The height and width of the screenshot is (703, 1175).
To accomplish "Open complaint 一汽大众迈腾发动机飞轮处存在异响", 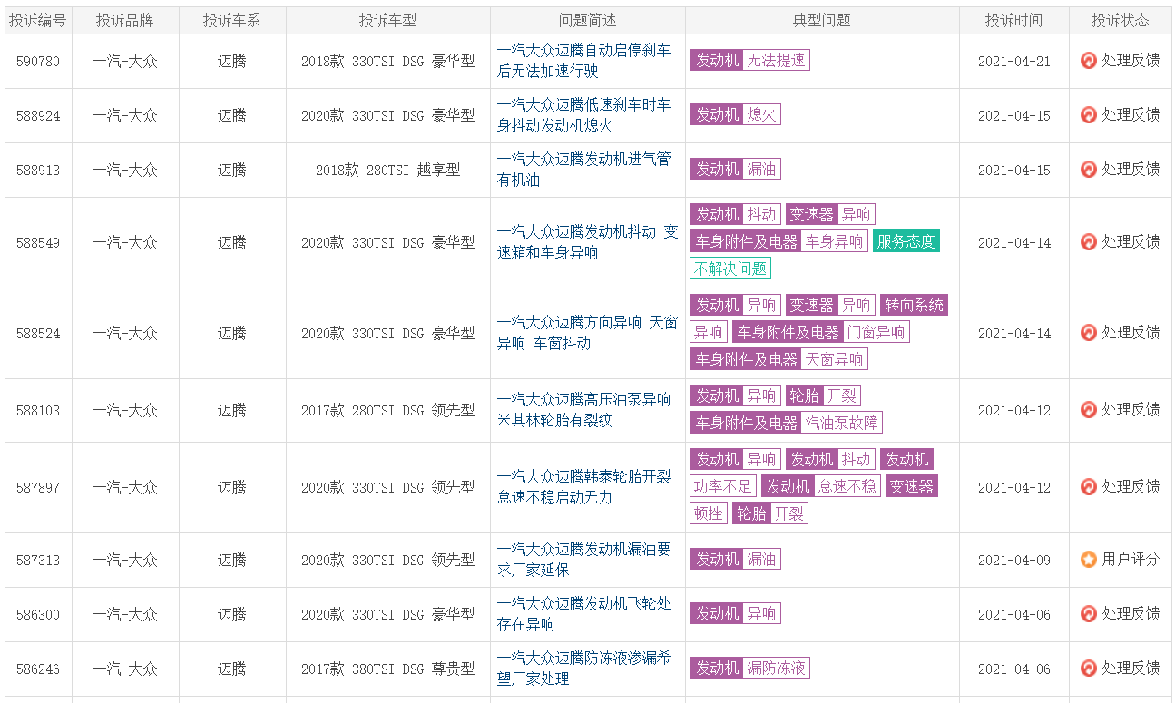I will click(x=584, y=614).
